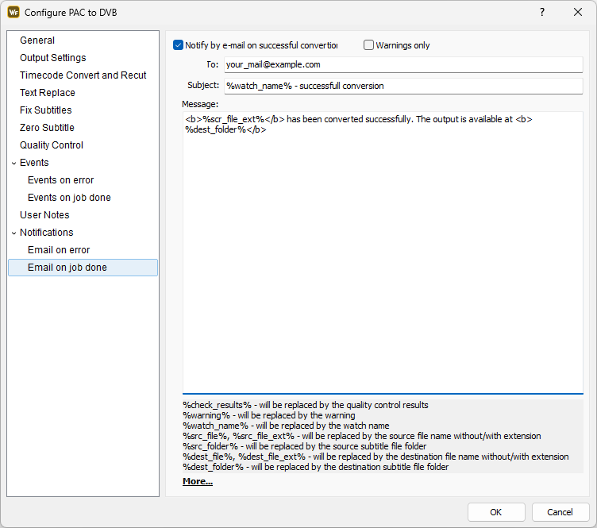Uncheck Notify by e-mail on successful conversion
Screen dimensions: 597x528
tap(179, 45)
